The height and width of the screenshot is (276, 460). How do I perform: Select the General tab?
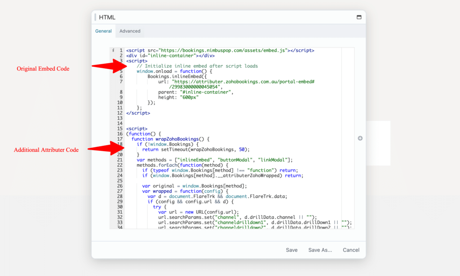(x=103, y=31)
